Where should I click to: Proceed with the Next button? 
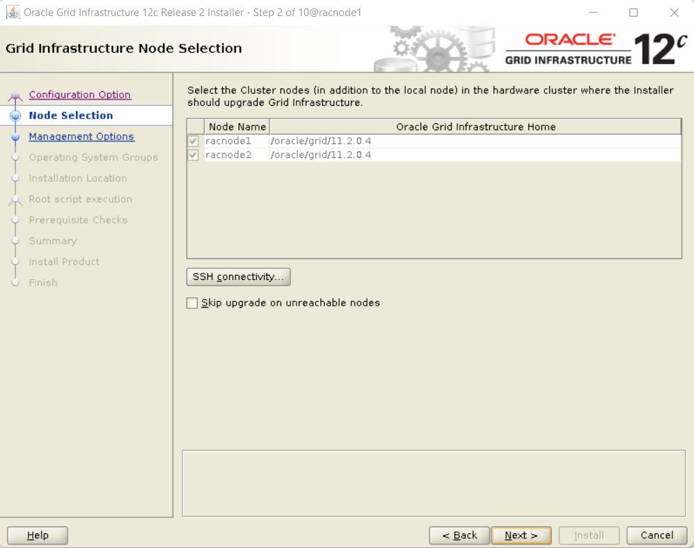pos(521,535)
